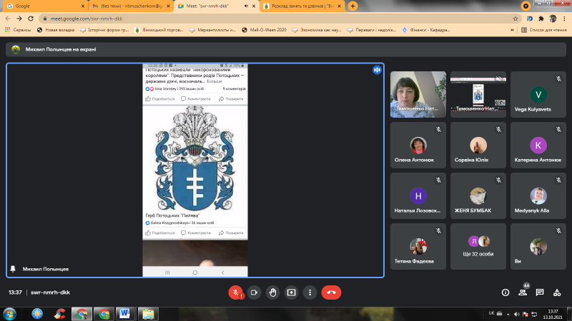Open the more options three-dot menu
Viewport: 572px width, 321px height.
pos(310,292)
